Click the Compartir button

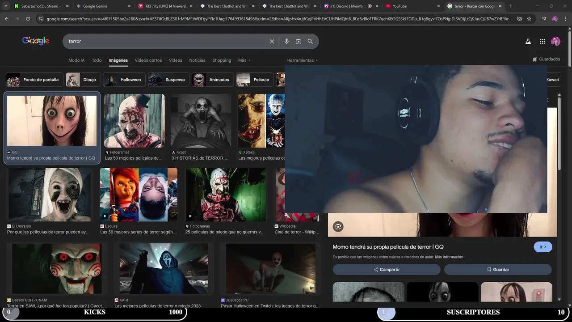pyautogui.click(x=387, y=270)
